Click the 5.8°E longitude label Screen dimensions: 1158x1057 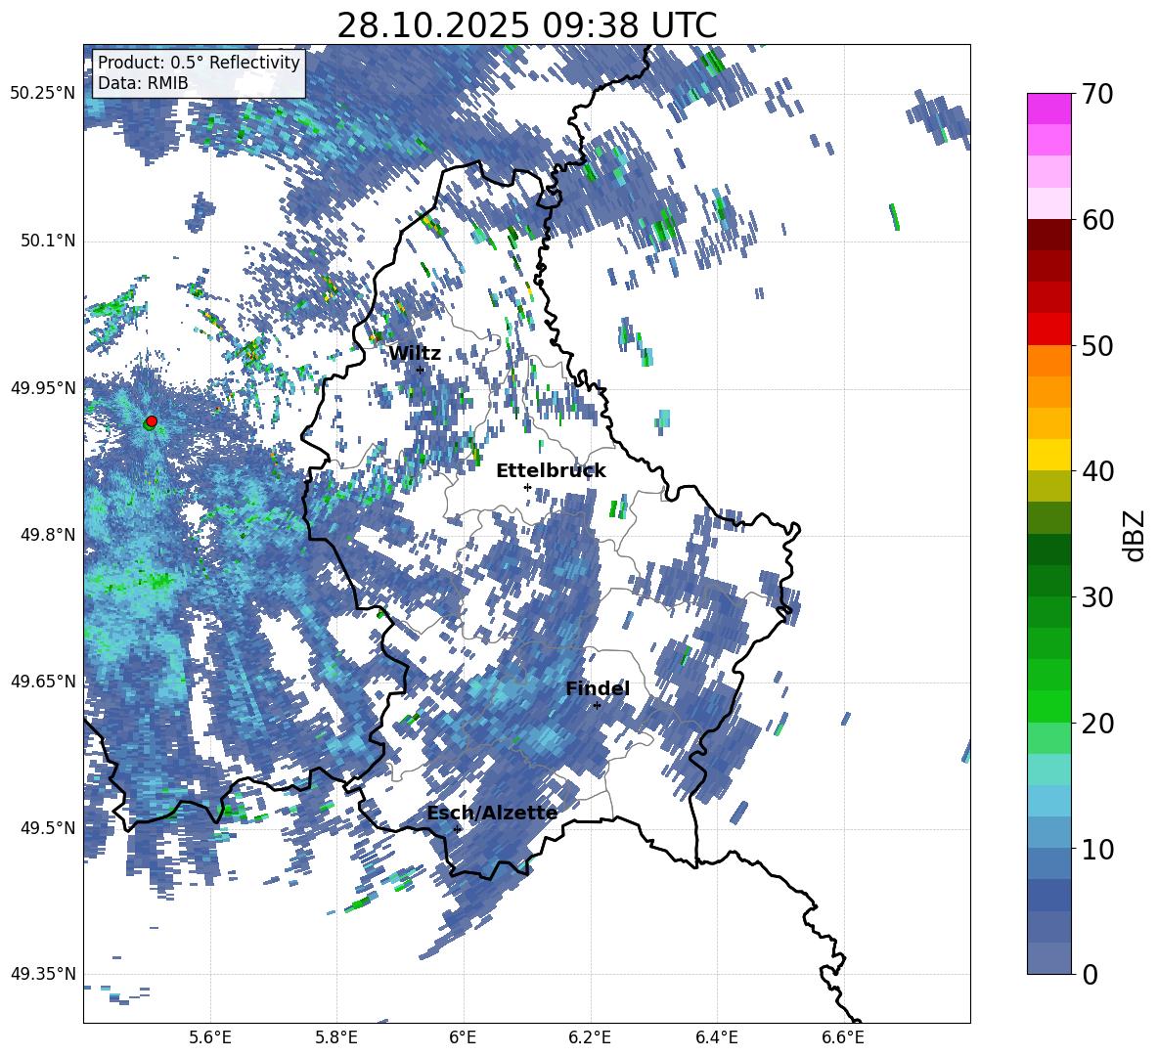[x=336, y=1038]
